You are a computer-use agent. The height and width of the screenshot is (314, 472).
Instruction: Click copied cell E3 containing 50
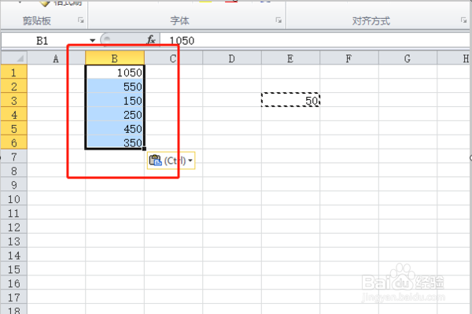pyautogui.click(x=290, y=100)
